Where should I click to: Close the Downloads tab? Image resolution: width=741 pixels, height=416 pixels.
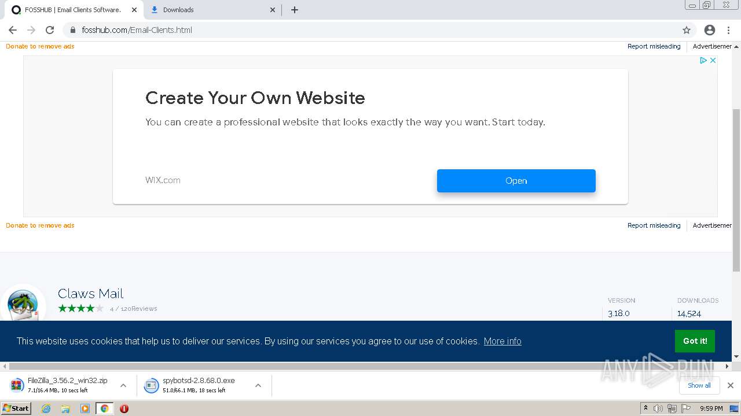273,10
